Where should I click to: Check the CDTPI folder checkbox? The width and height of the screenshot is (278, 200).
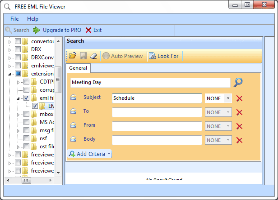click(x=26, y=81)
